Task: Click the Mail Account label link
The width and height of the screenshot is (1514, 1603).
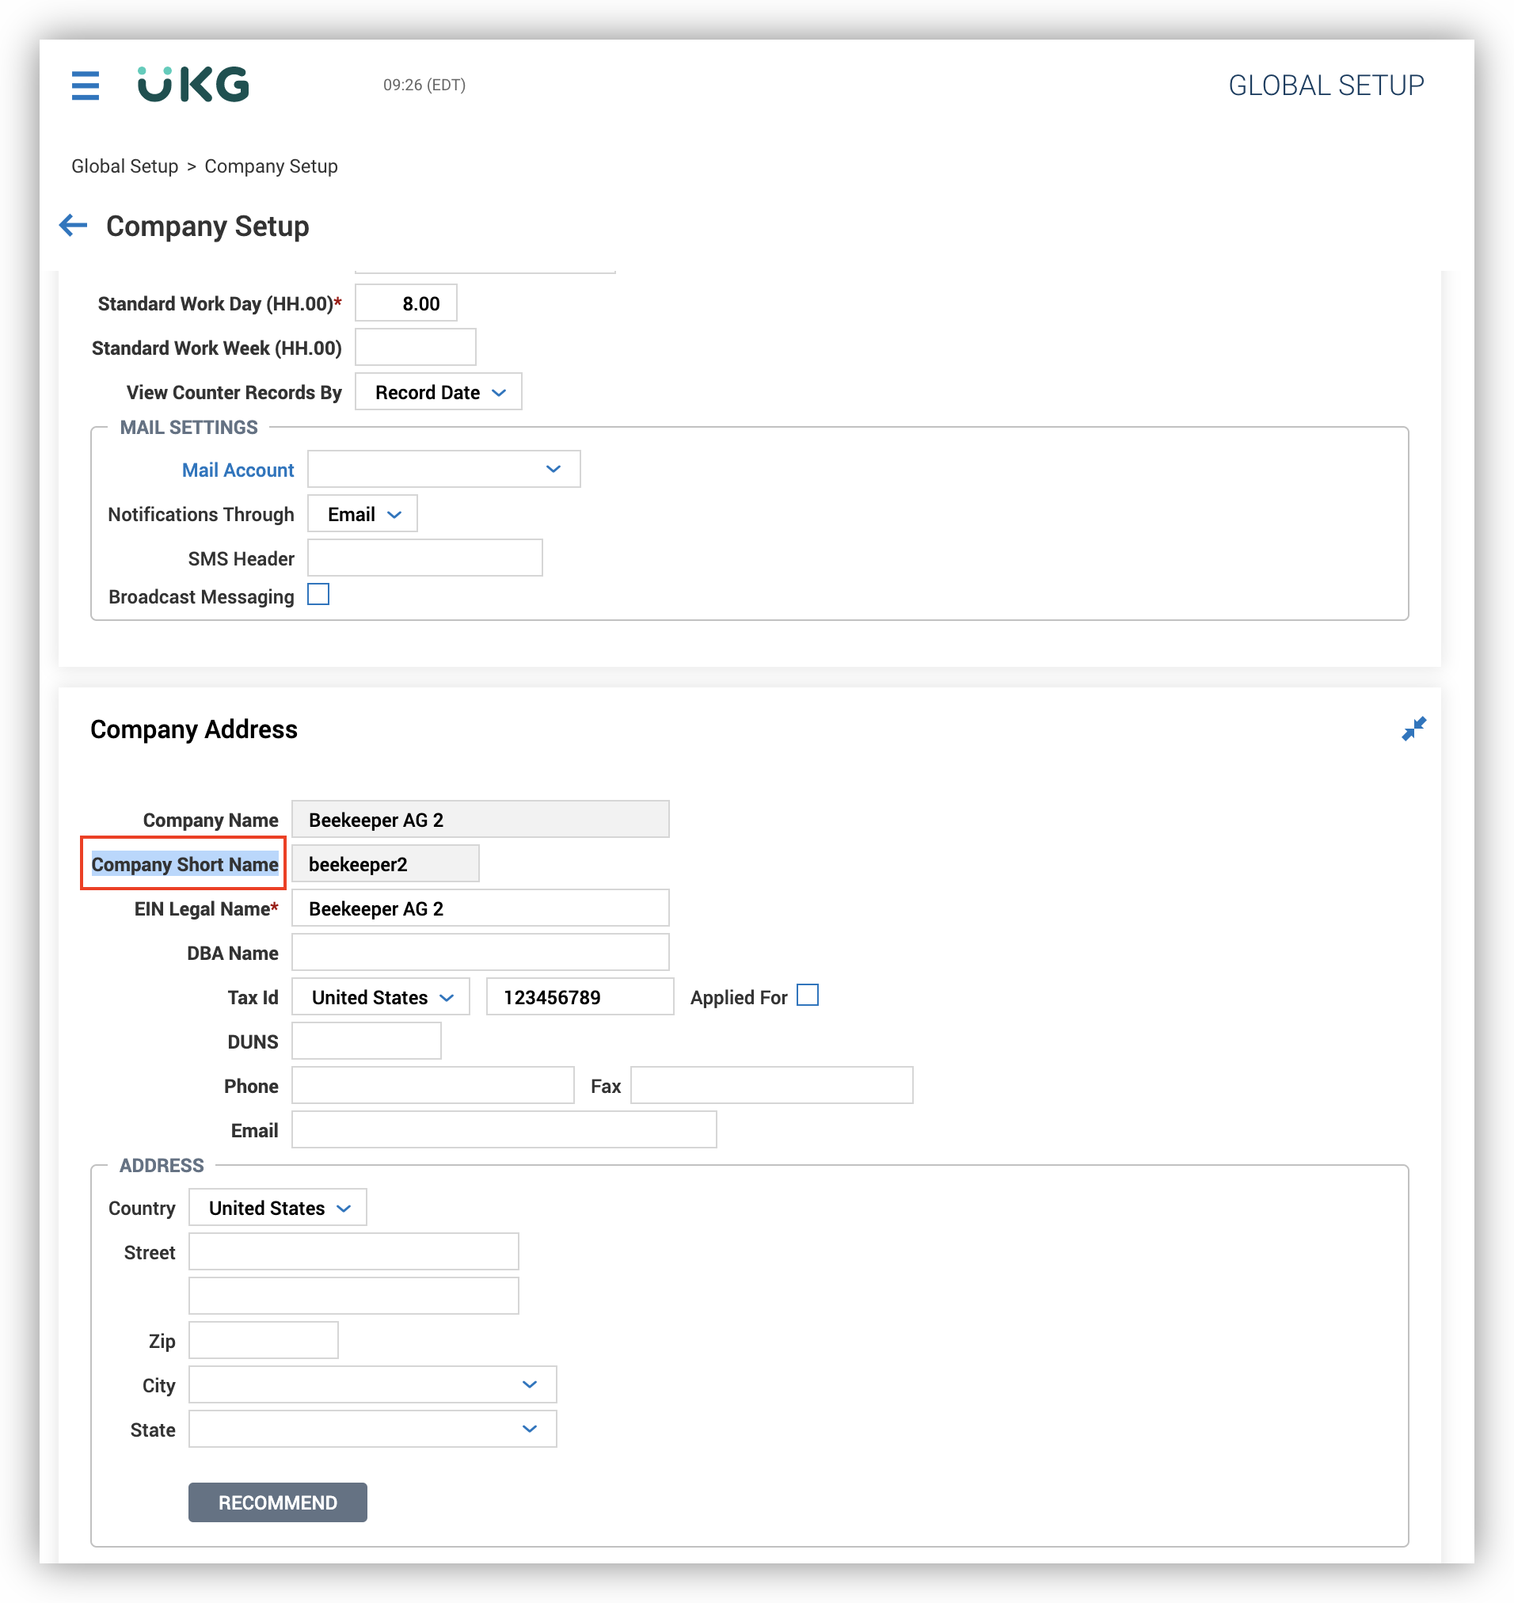Action: (238, 469)
